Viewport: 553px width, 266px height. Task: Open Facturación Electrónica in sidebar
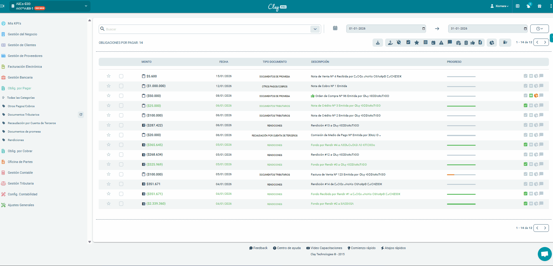coord(25,67)
